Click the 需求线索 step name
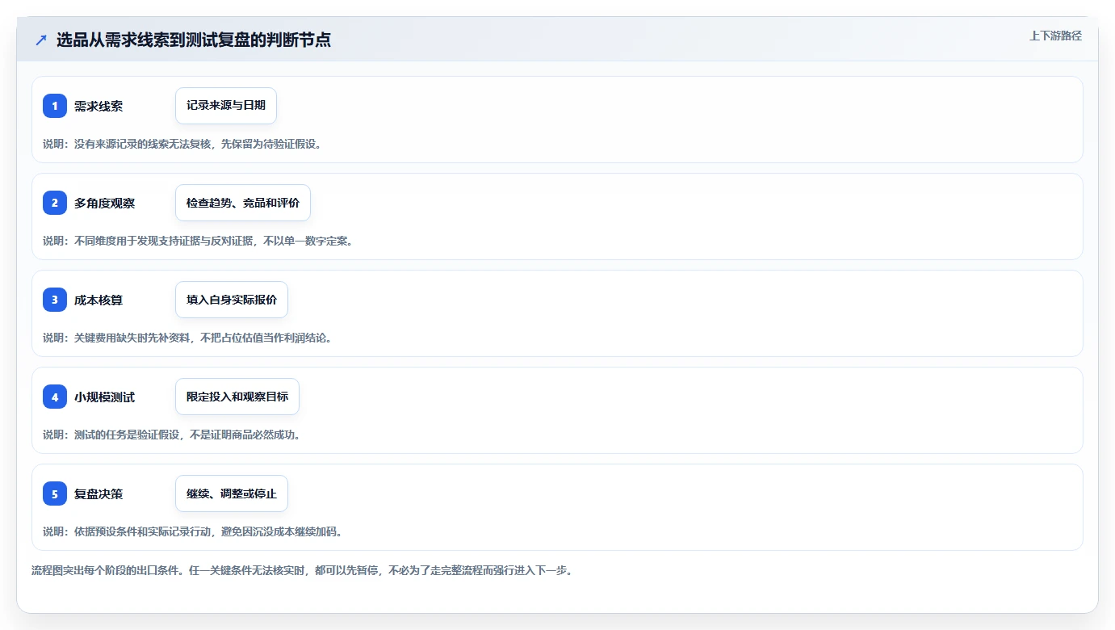The width and height of the screenshot is (1115, 630). click(x=99, y=106)
